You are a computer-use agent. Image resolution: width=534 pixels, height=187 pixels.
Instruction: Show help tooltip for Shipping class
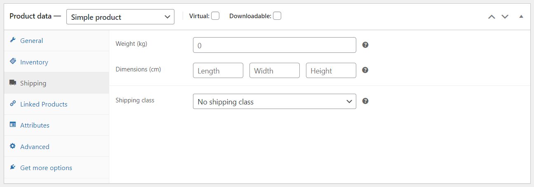365,101
